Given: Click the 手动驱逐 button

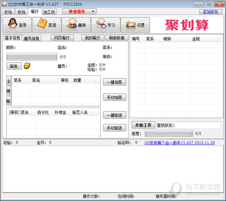Looking at the screenshot, I should [x=115, y=128].
